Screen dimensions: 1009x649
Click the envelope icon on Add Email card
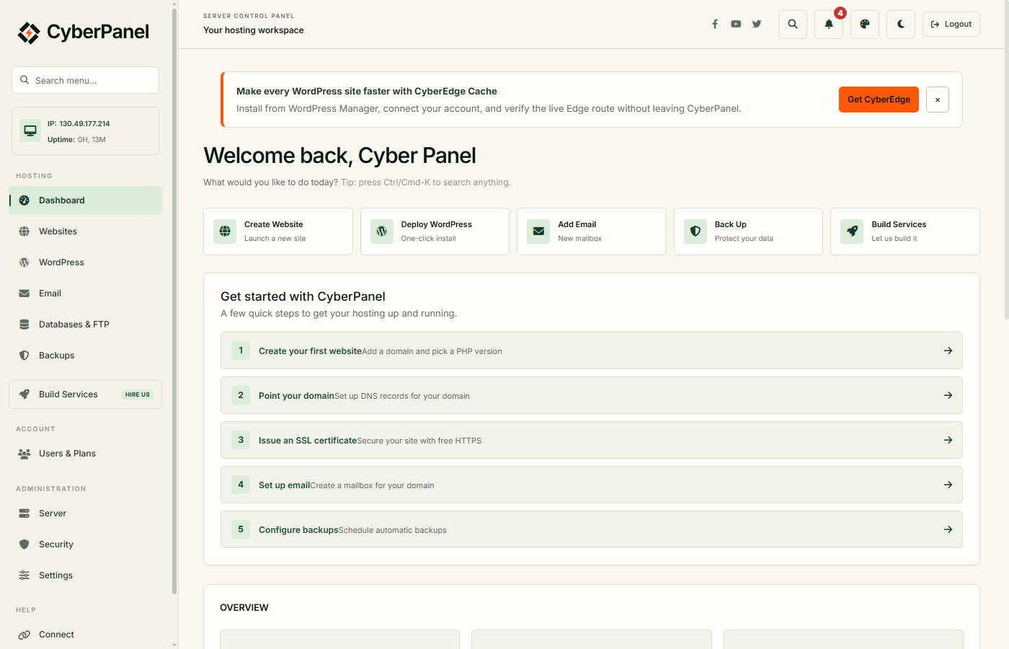[538, 231]
